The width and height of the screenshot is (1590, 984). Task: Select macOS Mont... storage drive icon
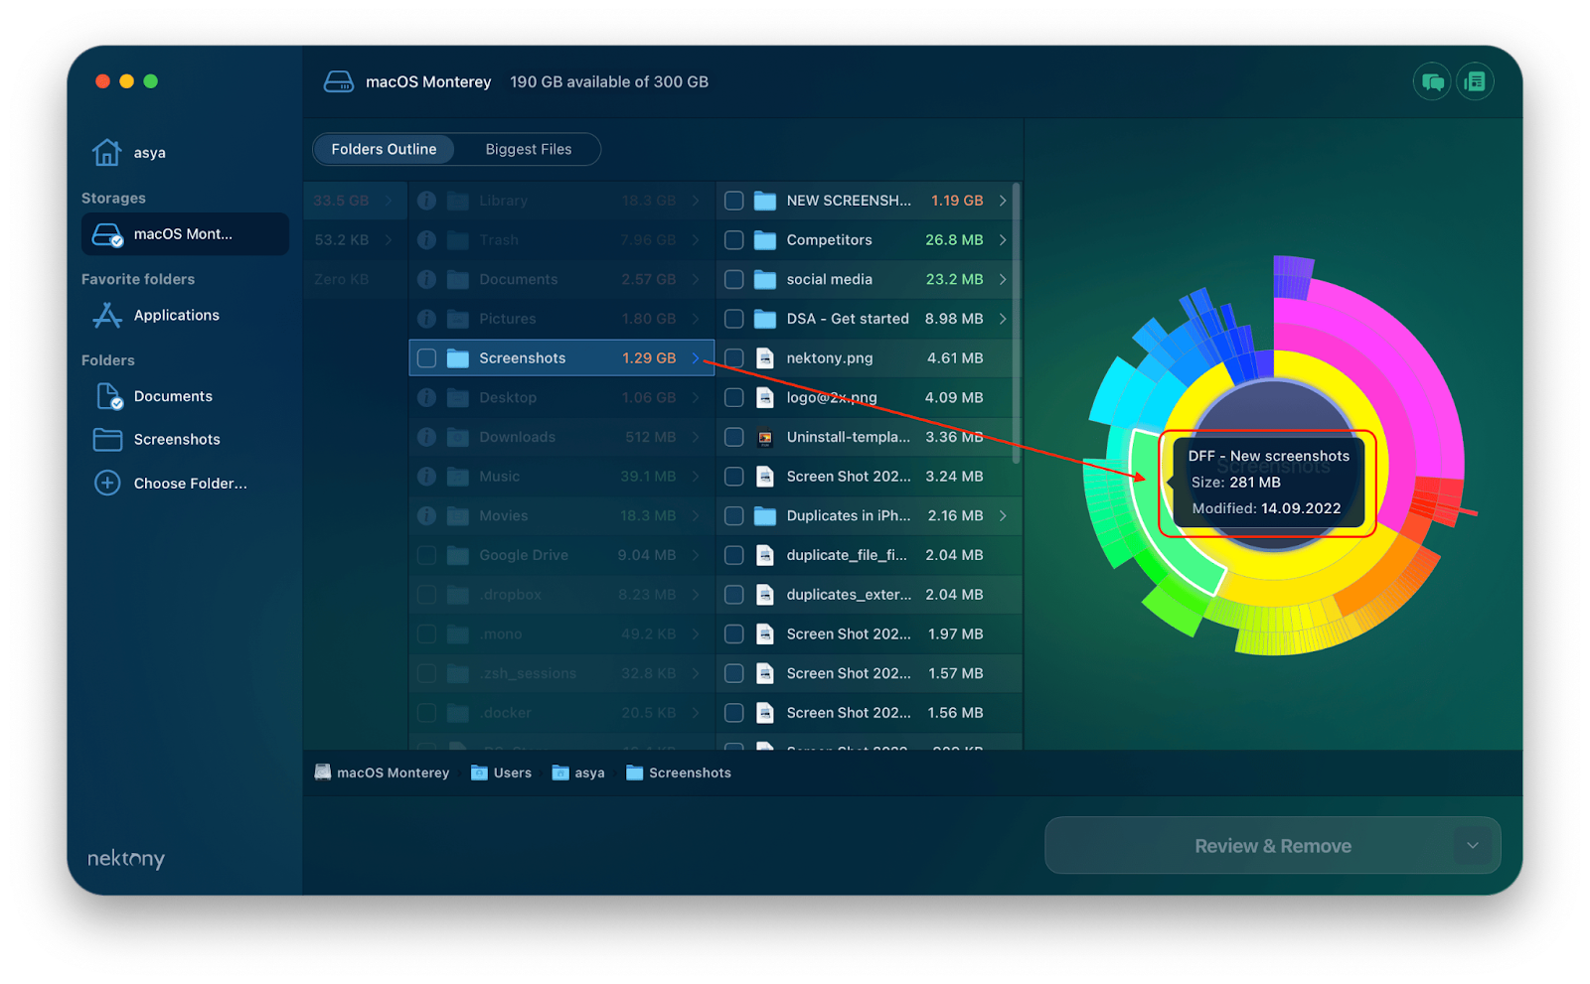point(107,234)
